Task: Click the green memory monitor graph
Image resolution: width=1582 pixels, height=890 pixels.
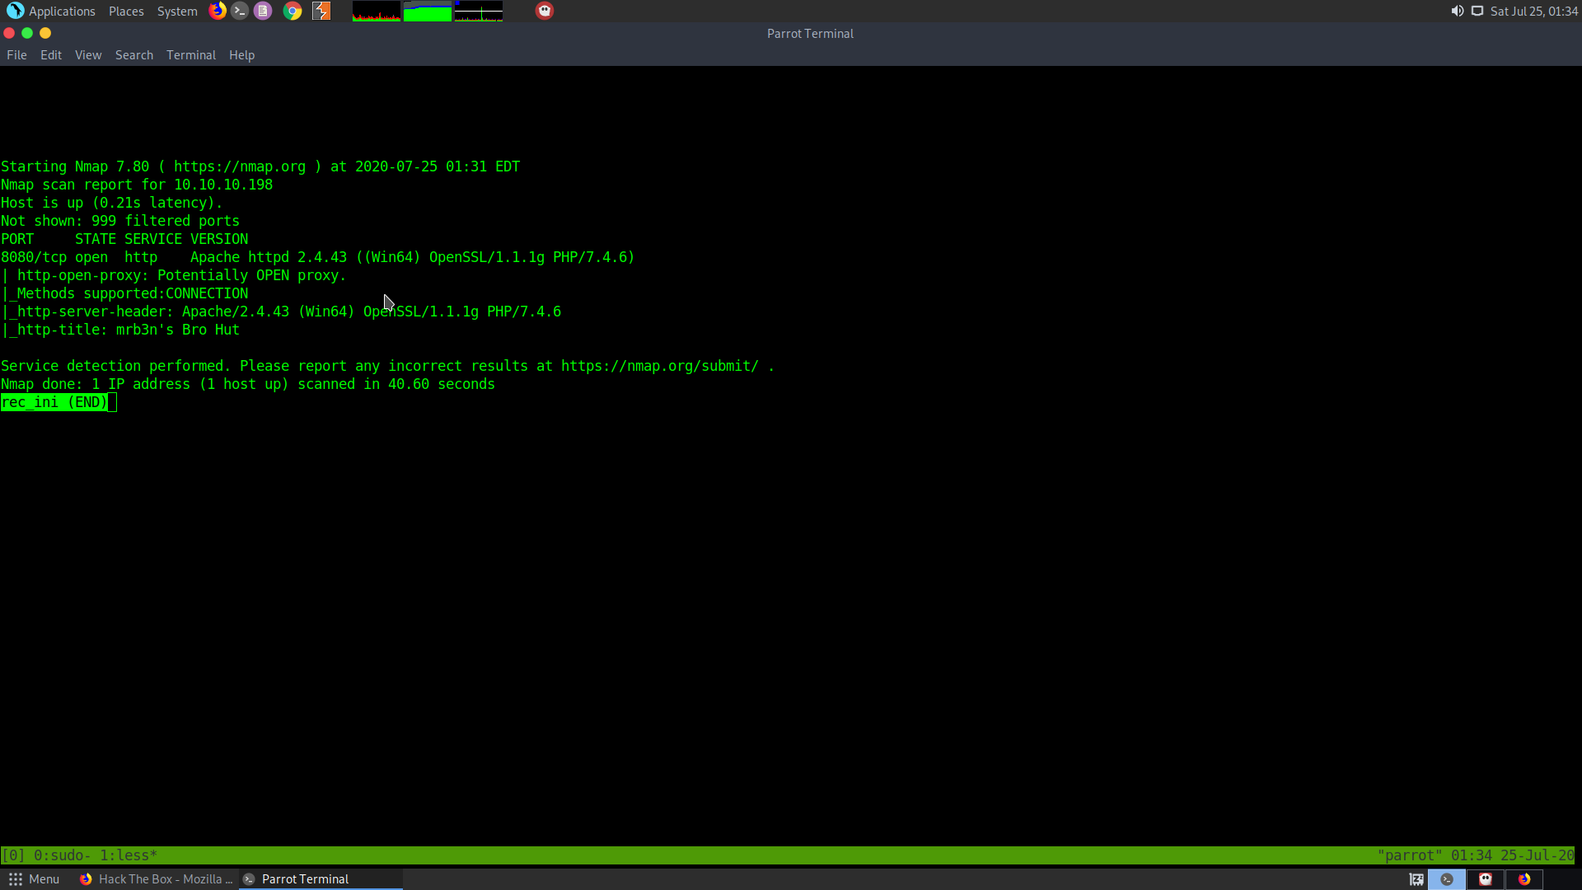Action: click(x=428, y=12)
